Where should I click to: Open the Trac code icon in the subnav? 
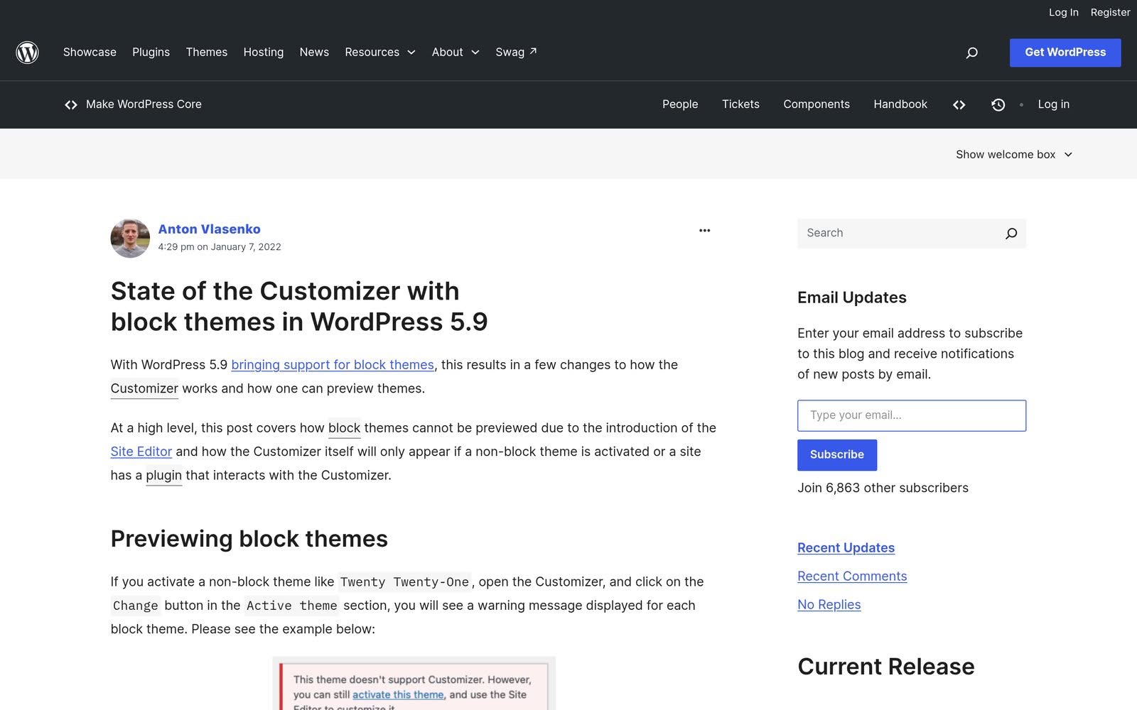[x=959, y=105]
